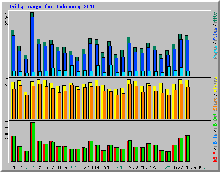This screenshot has width=220, height=172.
Task: Click the 2885153 axis maximum label
Action: point(6,130)
